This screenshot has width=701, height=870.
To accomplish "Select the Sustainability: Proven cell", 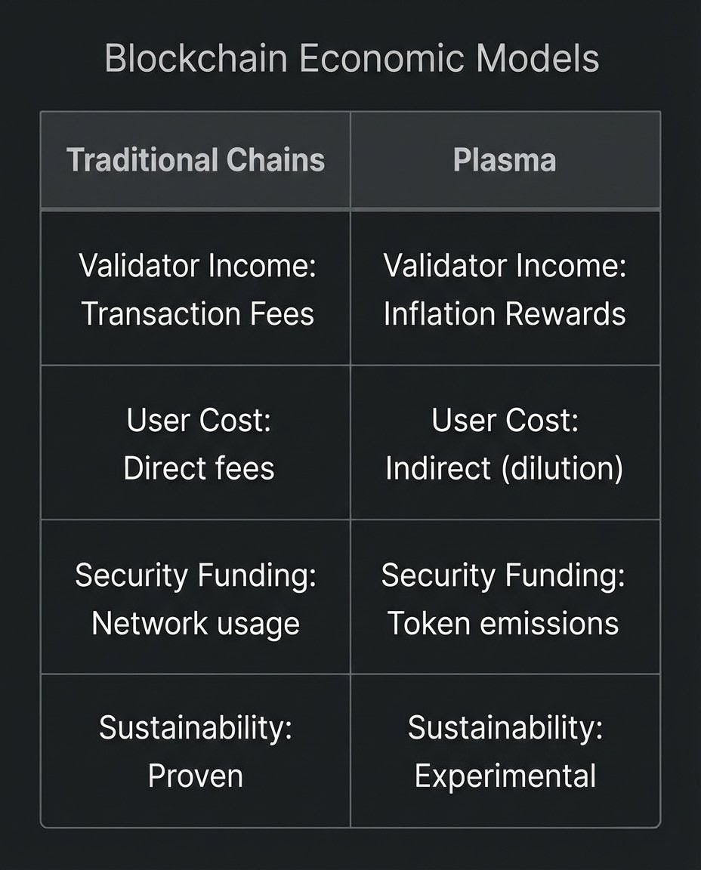I will pyautogui.click(x=196, y=751).
